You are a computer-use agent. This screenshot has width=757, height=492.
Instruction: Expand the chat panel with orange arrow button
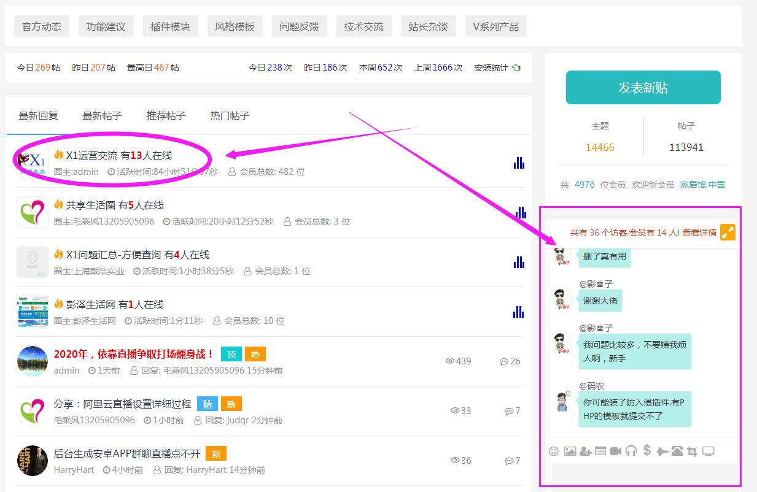[728, 233]
